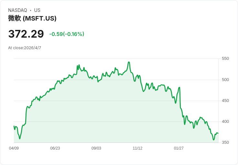
Task: Click the 04/09 date axis label
Action: point(14,148)
